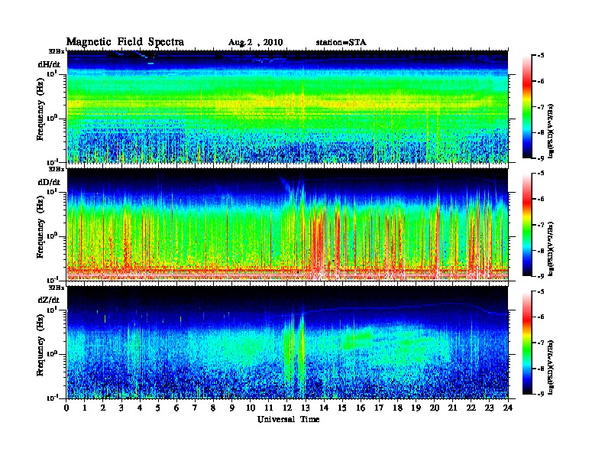Click the "-7" tick on the dD/dt color scale

[541, 224]
